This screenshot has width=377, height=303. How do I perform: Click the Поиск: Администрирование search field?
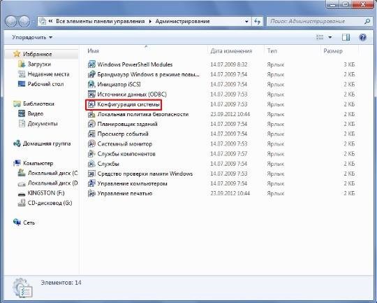click(x=315, y=22)
